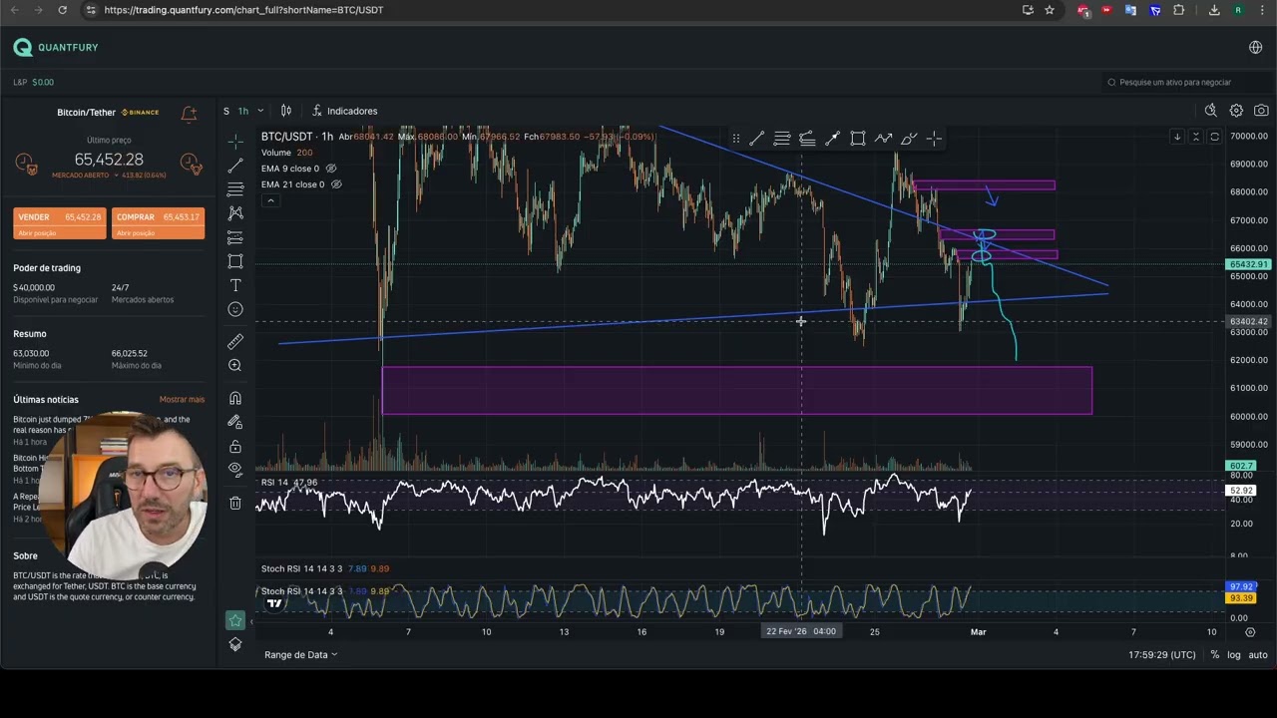The image size is (1277, 718).
Task: Click the Volume 200 indicator label
Action: (x=286, y=153)
